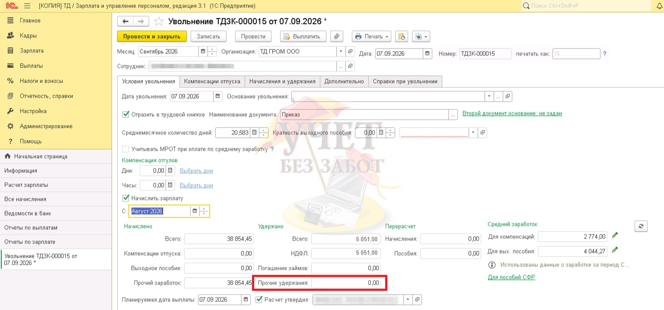Expand Основание увольнения dropdown

(x=489, y=96)
